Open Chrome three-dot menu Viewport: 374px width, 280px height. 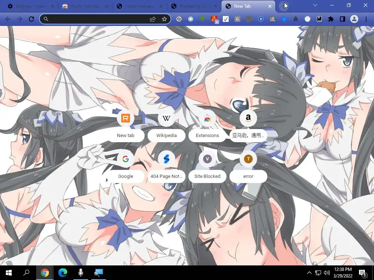(366, 19)
